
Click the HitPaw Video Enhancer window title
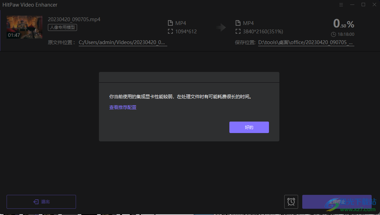(30, 5)
